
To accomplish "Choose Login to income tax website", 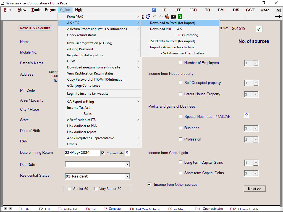I will click(x=88, y=94).
